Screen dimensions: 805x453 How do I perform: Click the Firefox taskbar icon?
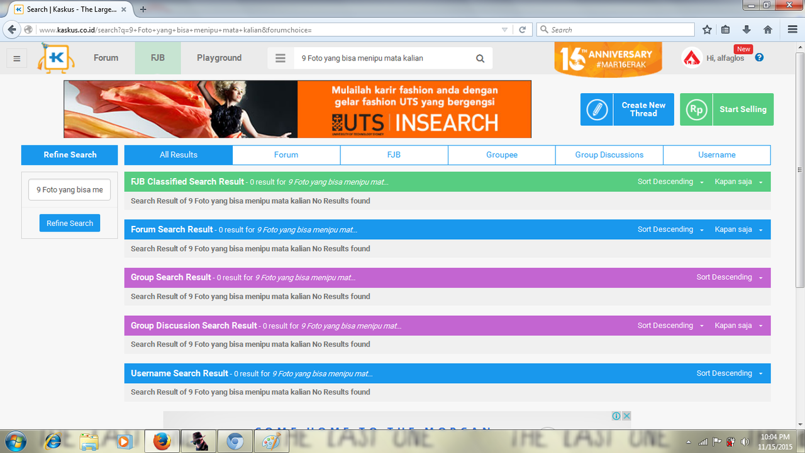click(x=162, y=442)
